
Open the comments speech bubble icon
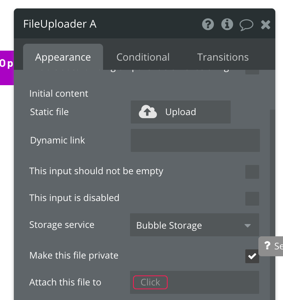[246, 25]
